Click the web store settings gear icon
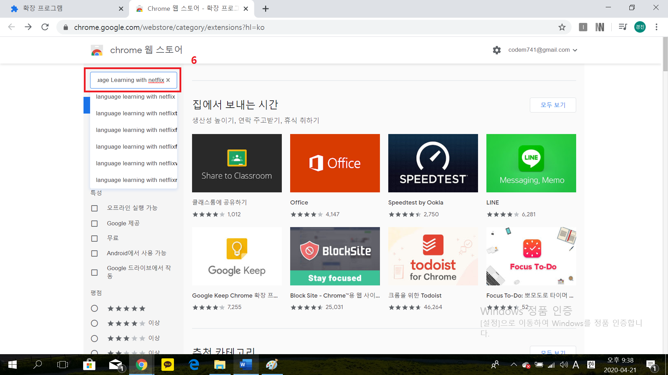668x375 pixels. pyautogui.click(x=496, y=50)
